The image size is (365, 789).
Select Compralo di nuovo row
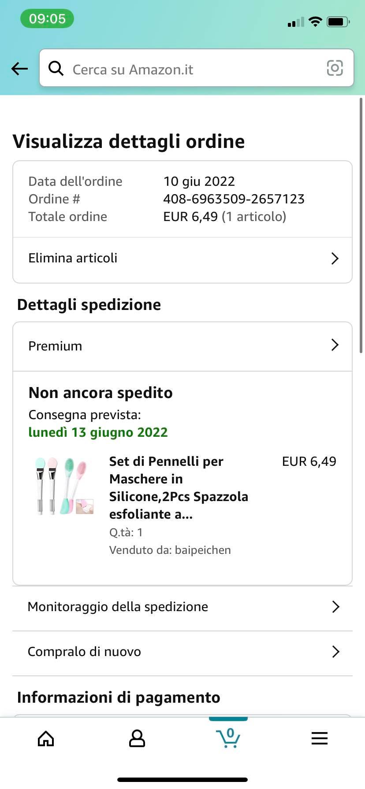(x=85, y=652)
